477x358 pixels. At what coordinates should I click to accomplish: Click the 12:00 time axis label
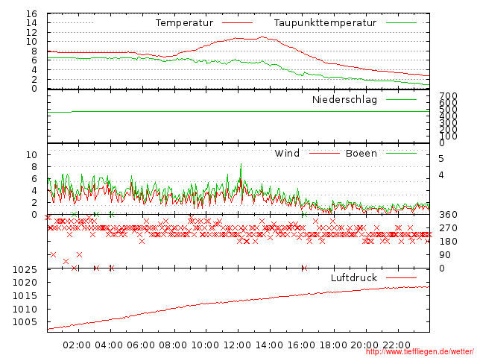[x=237, y=345]
